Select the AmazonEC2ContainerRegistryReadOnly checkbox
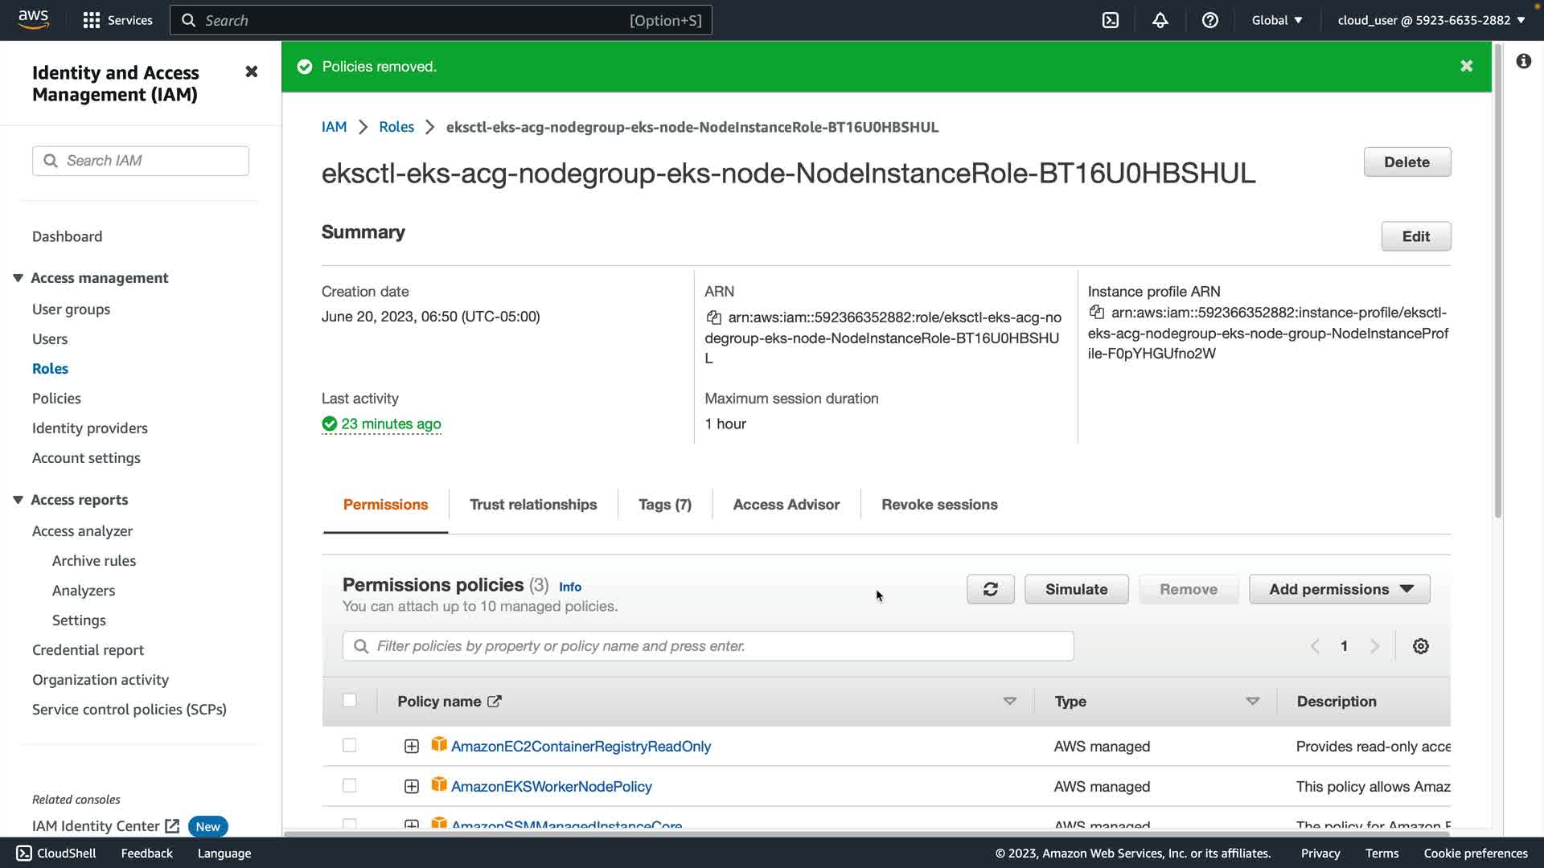Screen dimensions: 1544x868 [x=349, y=745]
